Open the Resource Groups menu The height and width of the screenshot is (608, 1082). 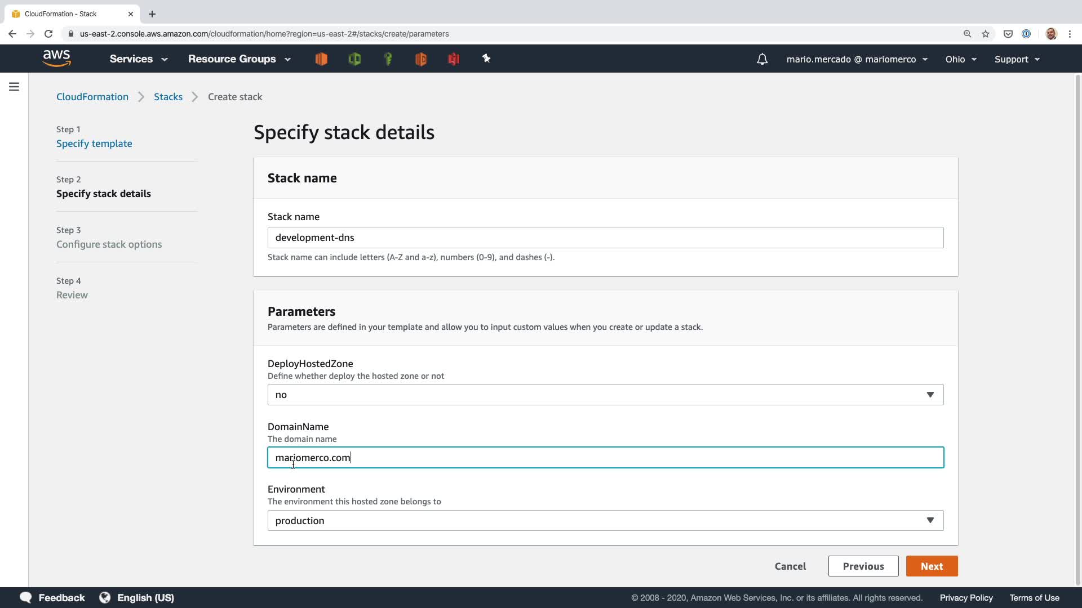pyautogui.click(x=239, y=59)
